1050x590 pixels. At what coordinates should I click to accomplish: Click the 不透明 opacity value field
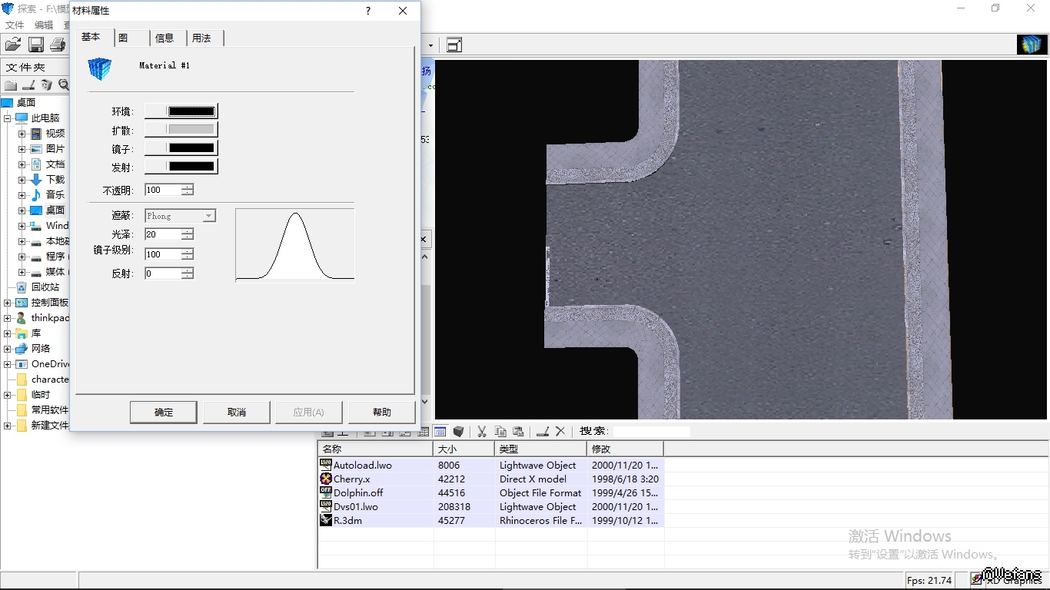163,190
